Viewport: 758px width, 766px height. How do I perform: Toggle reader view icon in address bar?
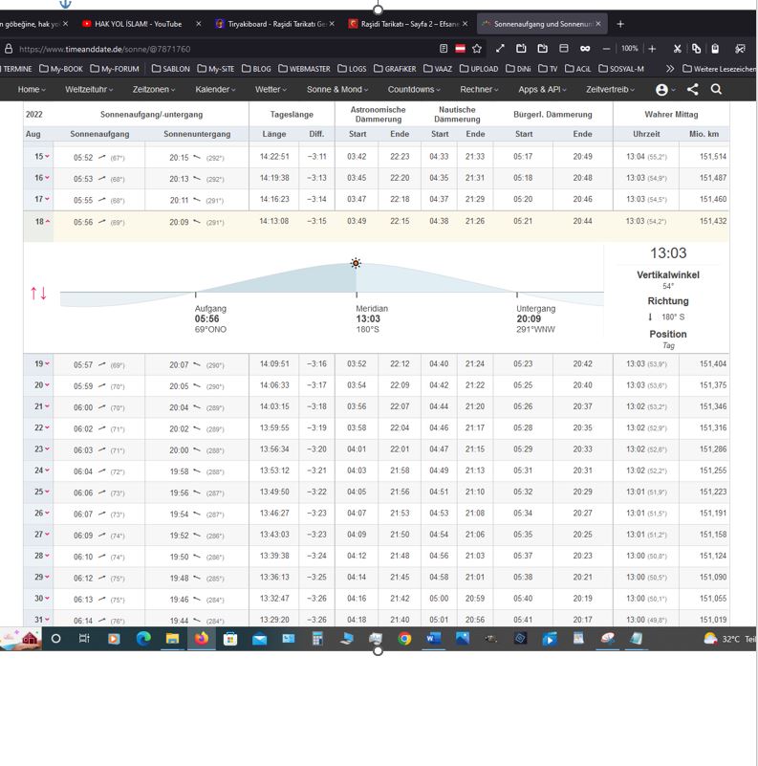point(444,49)
